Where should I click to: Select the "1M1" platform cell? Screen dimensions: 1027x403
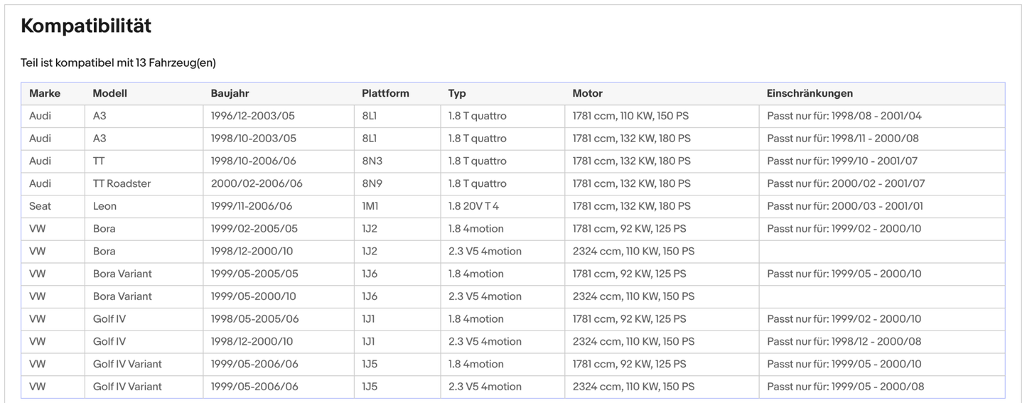(x=371, y=206)
